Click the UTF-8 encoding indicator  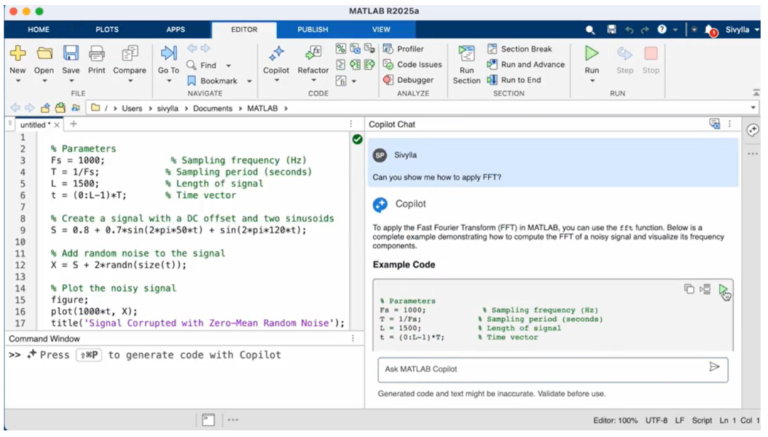point(656,421)
